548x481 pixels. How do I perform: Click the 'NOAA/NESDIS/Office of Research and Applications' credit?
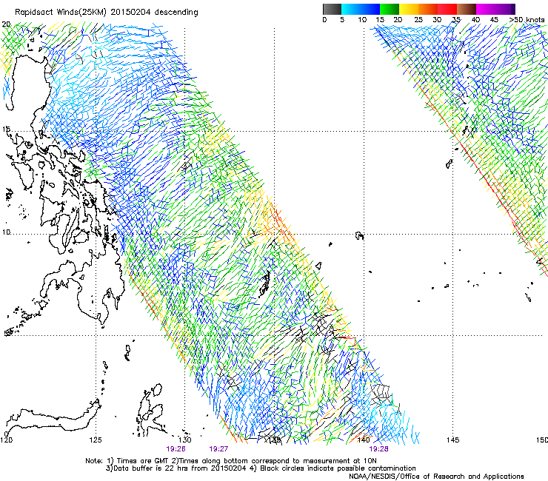coord(436,477)
